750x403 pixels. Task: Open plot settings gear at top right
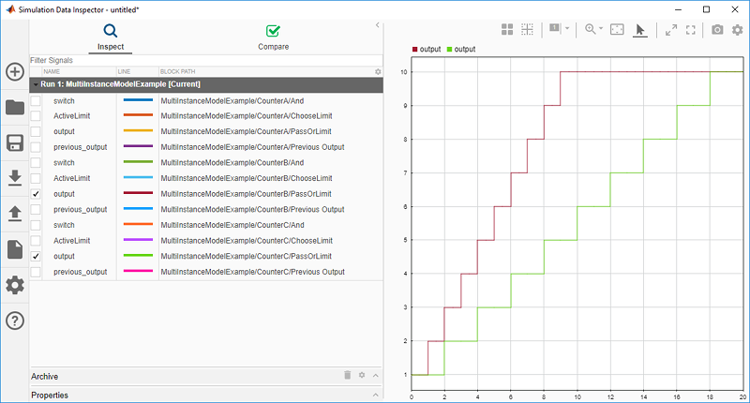click(738, 30)
